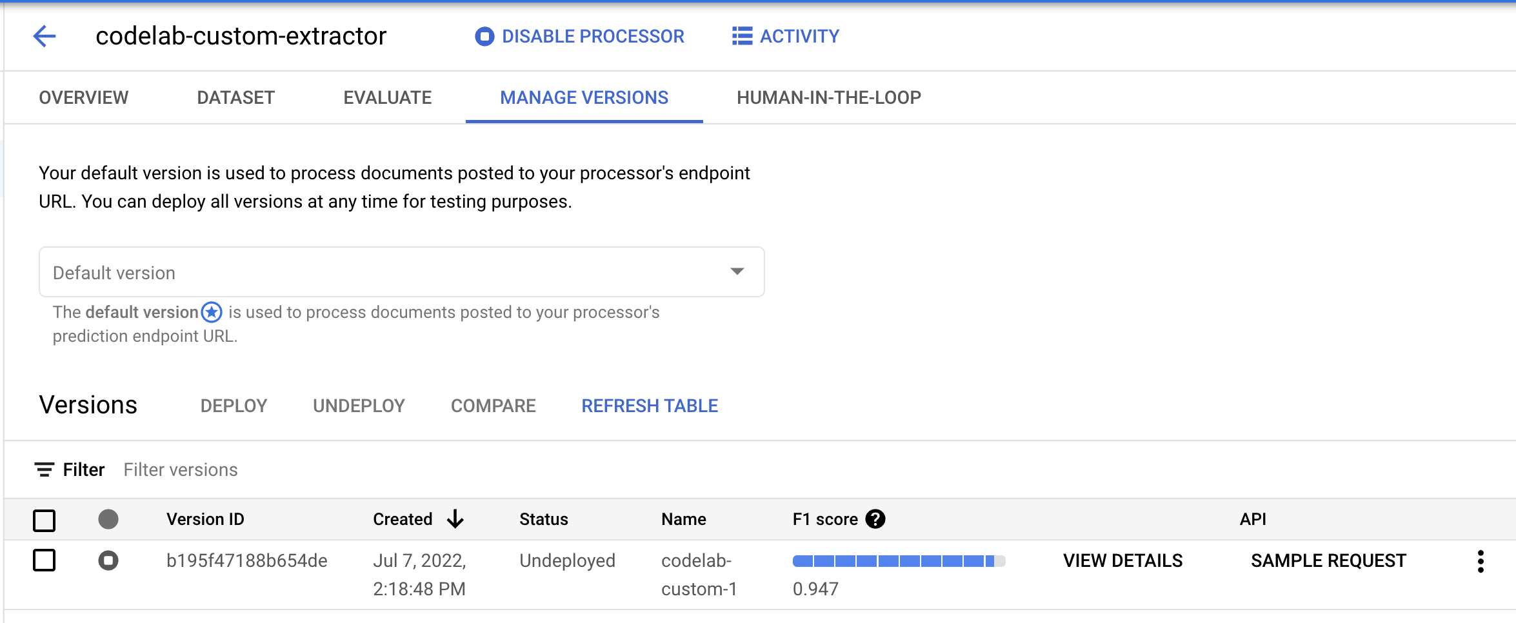Go to the Dataset tab
The width and height of the screenshot is (1516, 623).
pos(235,98)
